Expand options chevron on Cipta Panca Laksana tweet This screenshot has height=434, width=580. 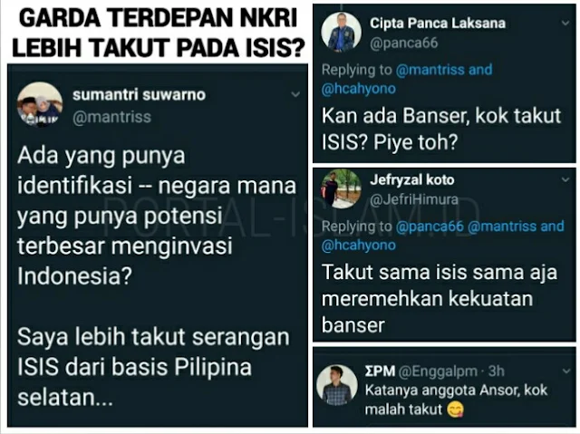point(565,24)
